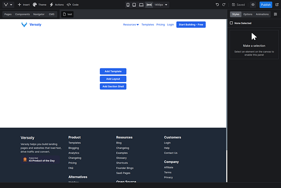Select the test page file tab
Image resolution: width=281 pixels, height=188 pixels.
[67, 15]
